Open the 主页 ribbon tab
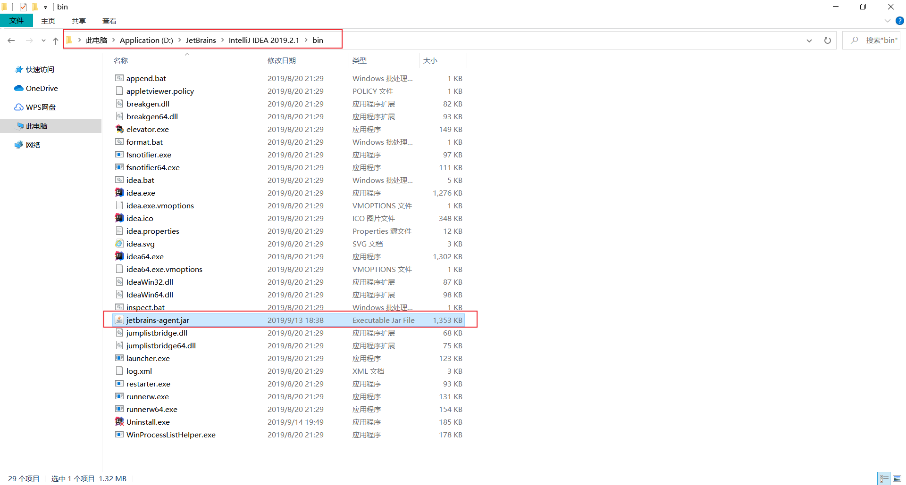Image resolution: width=906 pixels, height=485 pixels. point(48,21)
